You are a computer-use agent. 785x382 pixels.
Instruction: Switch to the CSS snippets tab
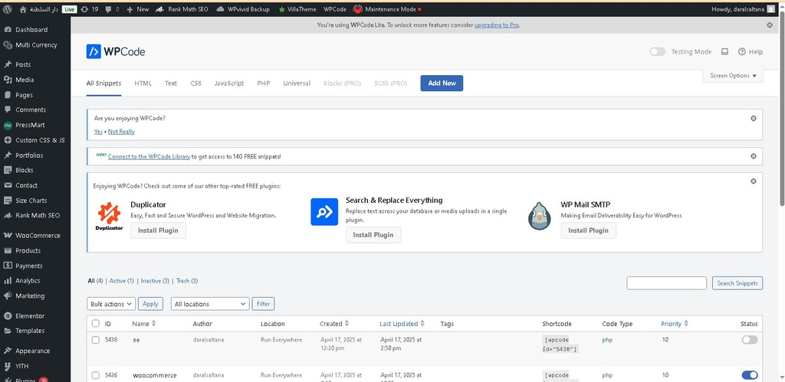(x=195, y=83)
